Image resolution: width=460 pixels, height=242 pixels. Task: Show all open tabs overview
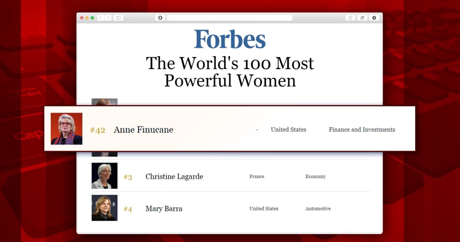click(x=362, y=17)
